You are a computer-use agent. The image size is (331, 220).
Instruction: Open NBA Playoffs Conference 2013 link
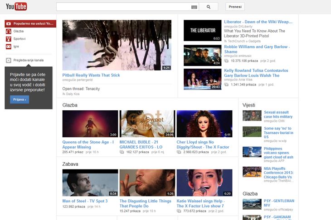point(278,173)
